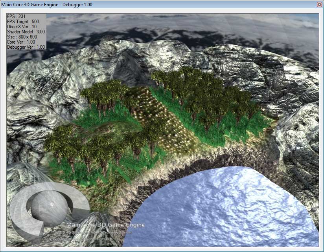
Task: Click the Core Ver : 1.00 line
Action: click(x=21, y=42)
